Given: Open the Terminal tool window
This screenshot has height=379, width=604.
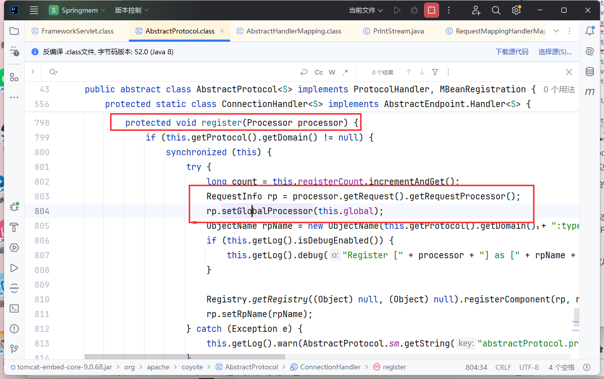Looking at the screenshot, I should pyautogui.click(x=14, y=308).
